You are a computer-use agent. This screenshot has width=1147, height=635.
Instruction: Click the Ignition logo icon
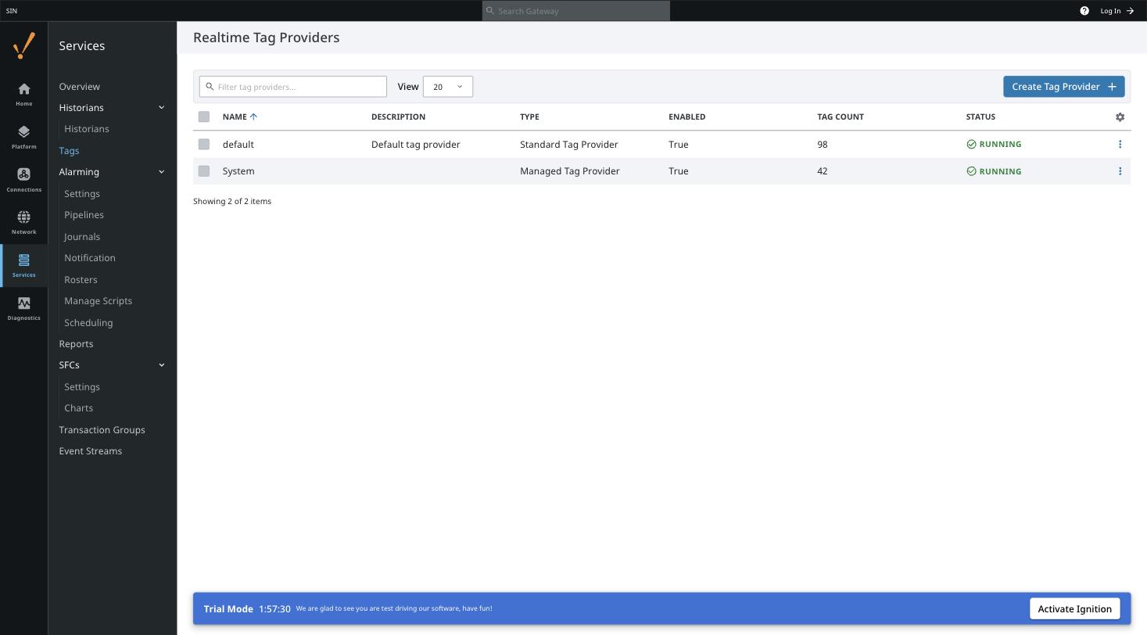click(24, 45)
